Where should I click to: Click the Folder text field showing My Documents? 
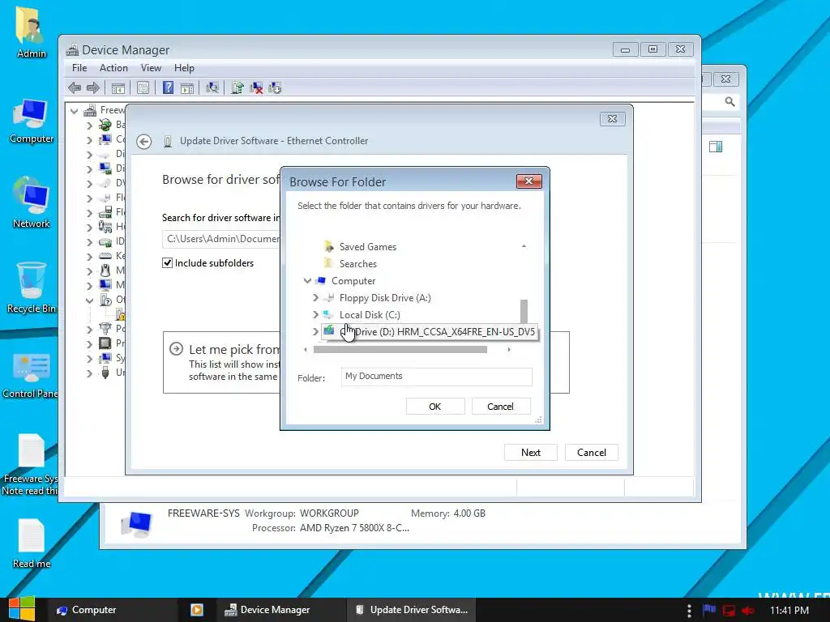(437, 377)
